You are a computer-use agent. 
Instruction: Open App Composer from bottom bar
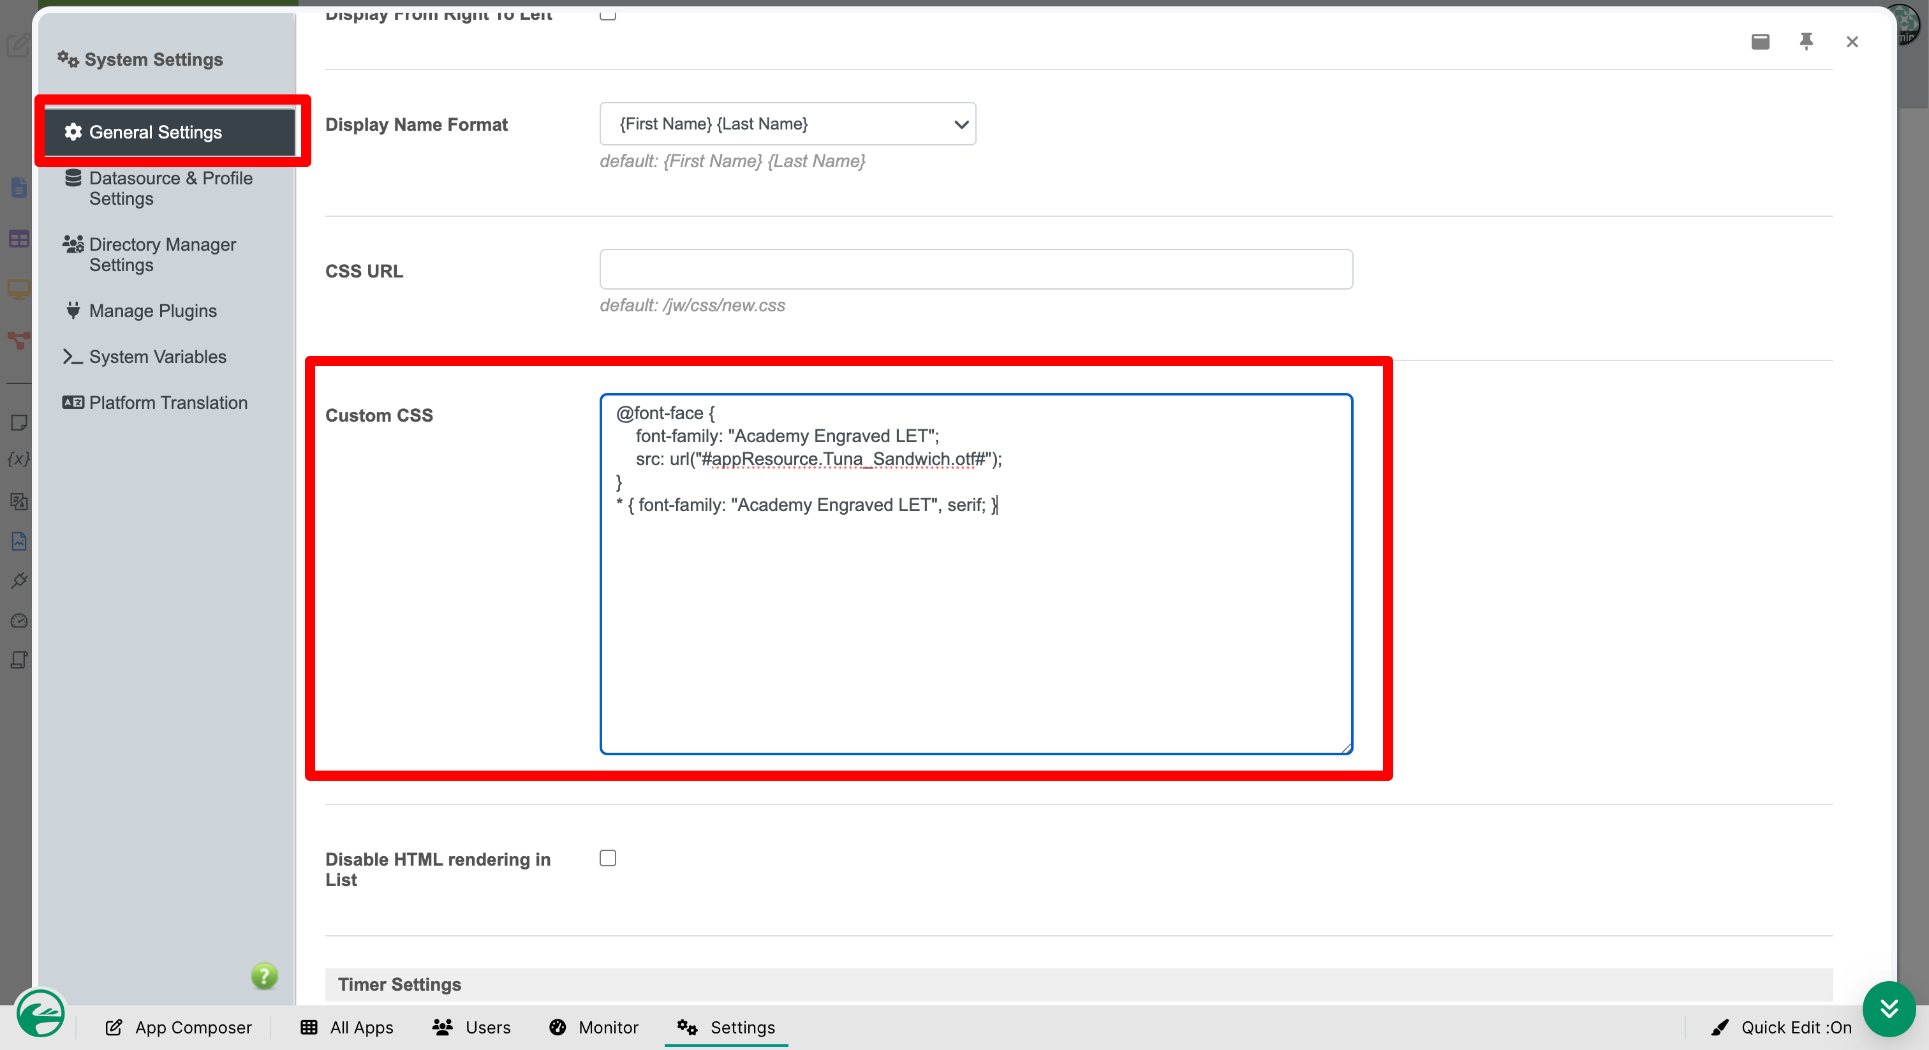point(178,1028)
